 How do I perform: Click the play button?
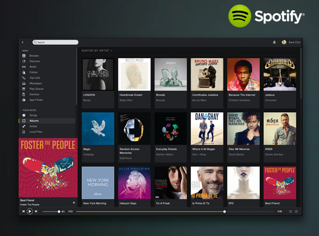30,211
